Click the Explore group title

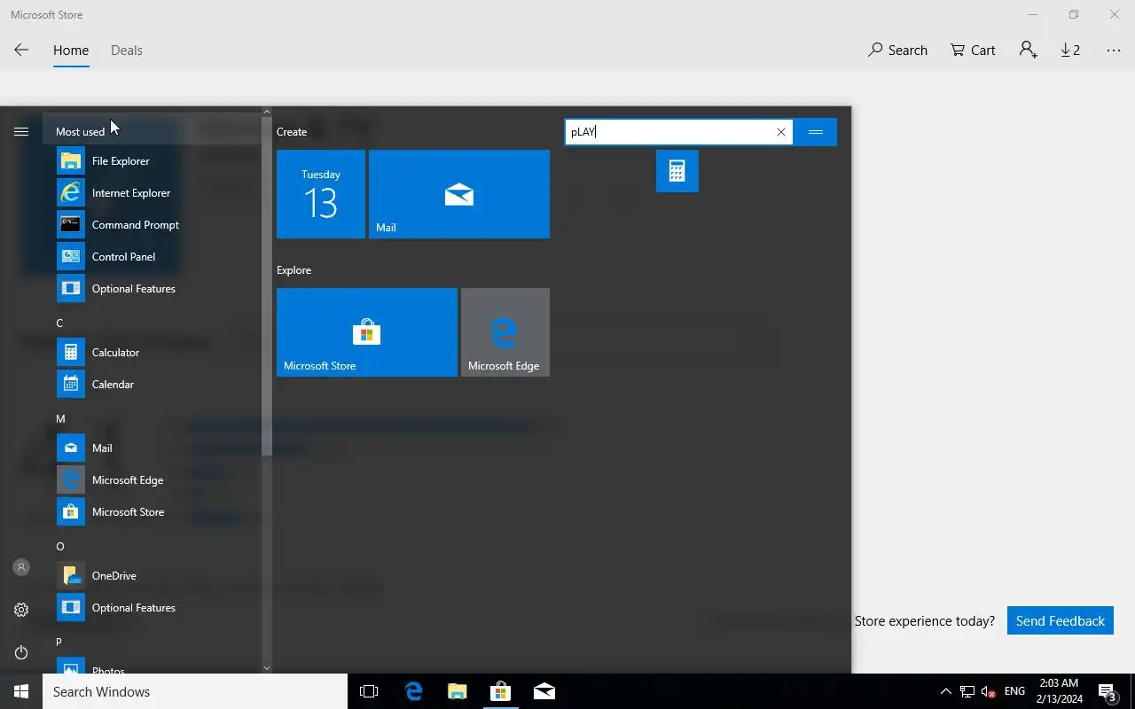tap(294, 270)
